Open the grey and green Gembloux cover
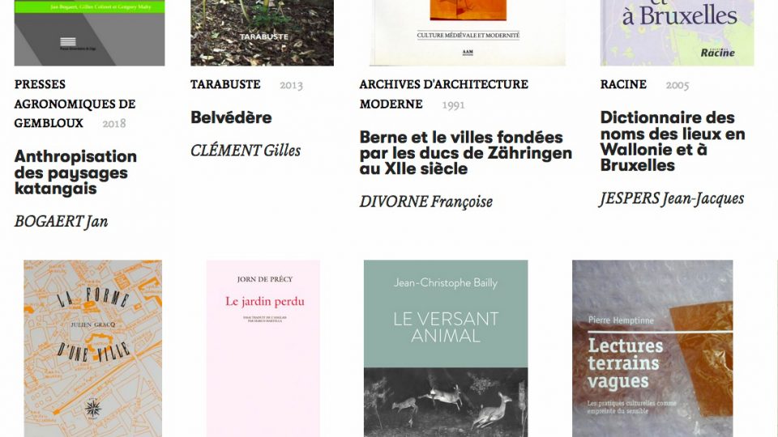Screen dimensions: 778x437 [x=89, y=32]
